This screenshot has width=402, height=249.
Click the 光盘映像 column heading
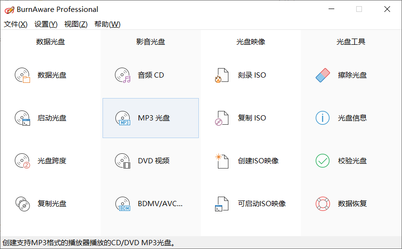pyautogui.click(x=251, y=42)
